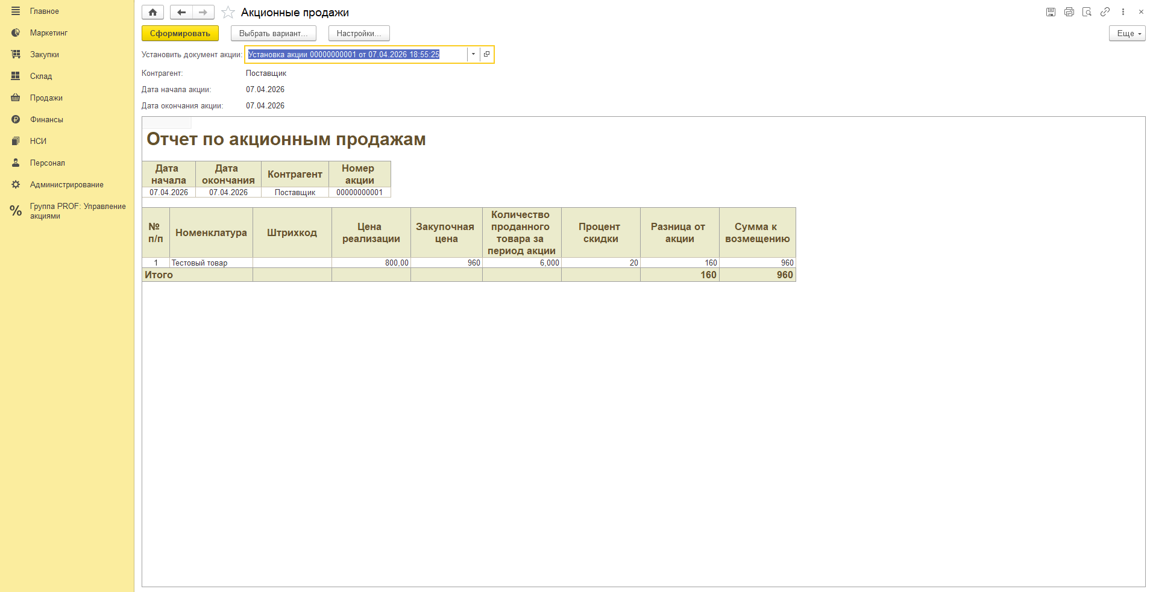
Task: Click the home page icon button
Action: click(152, 12)
